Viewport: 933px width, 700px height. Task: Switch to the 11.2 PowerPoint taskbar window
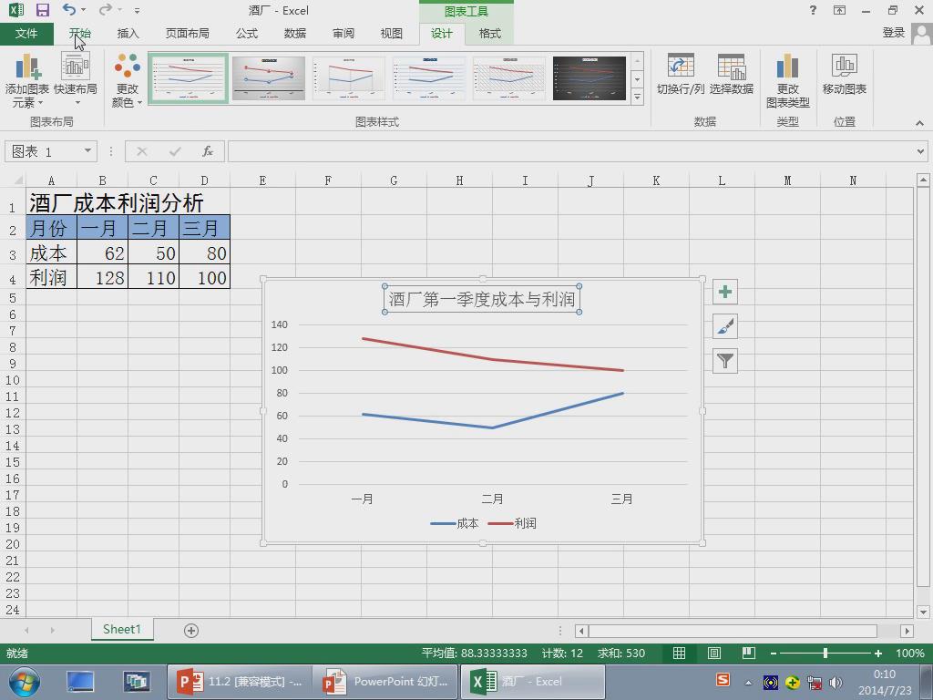pyautogui.click(x=239, y=682)
